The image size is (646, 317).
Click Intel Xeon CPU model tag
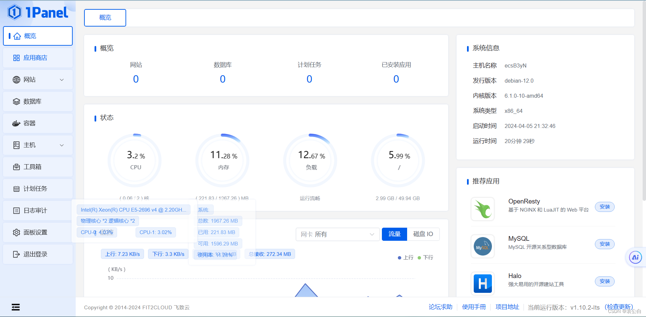[x=134, y=210]
